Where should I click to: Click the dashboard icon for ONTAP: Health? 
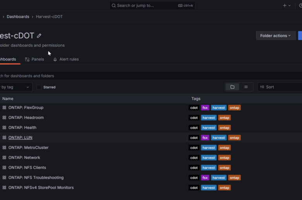(4, 128)
